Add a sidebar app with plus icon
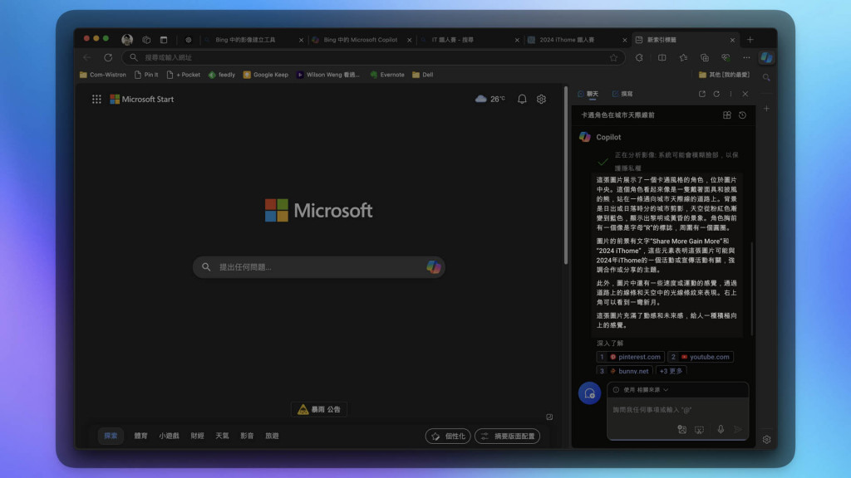Image resolution: width=851 pixels, height=478 pixels. [766, 109]
